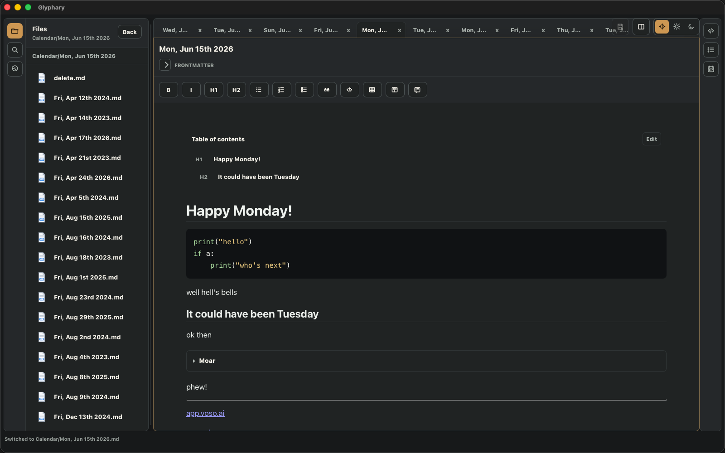The image size is (725, 453).
Task: Open Fri, Apr 12th 2024.md
Action: (87, 98)
